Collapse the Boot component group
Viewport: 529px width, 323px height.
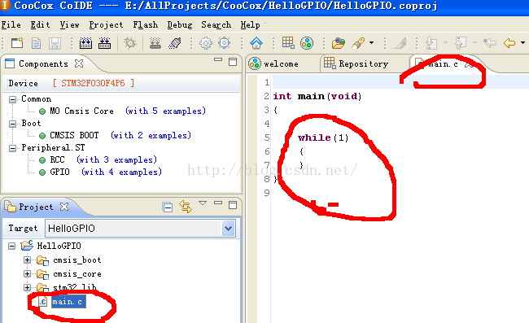pos(12,124)
